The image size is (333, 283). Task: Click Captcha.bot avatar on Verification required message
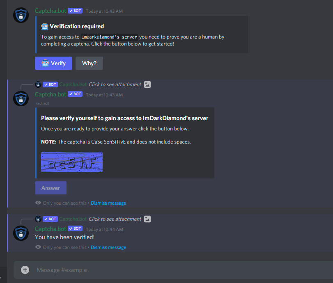click(21, 15)
